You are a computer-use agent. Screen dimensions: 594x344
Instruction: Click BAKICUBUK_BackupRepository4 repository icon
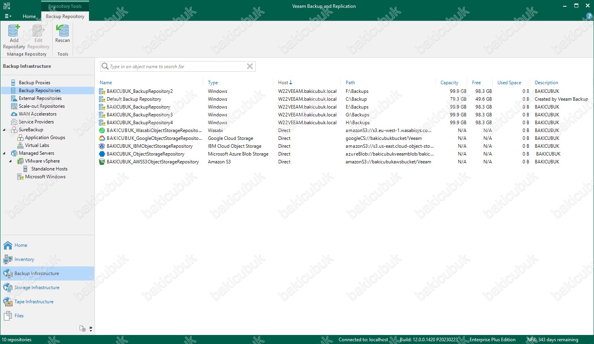point(102,123)
